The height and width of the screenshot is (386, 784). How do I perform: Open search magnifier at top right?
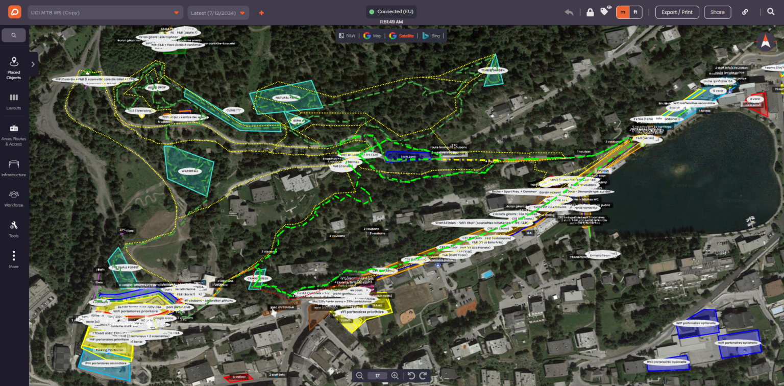tap(771, 12)
